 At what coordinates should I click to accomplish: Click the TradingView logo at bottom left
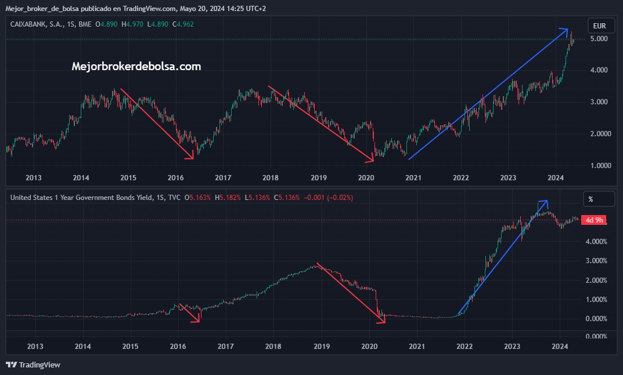(33, 365)
